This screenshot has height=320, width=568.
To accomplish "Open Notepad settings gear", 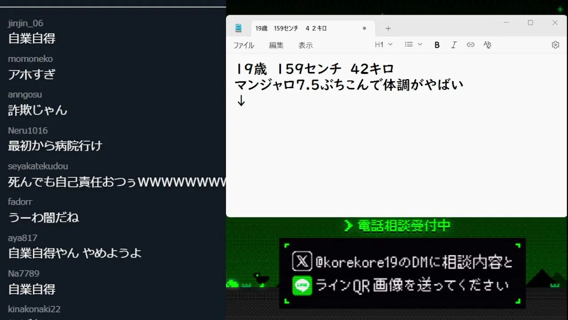I will point(555,45).
